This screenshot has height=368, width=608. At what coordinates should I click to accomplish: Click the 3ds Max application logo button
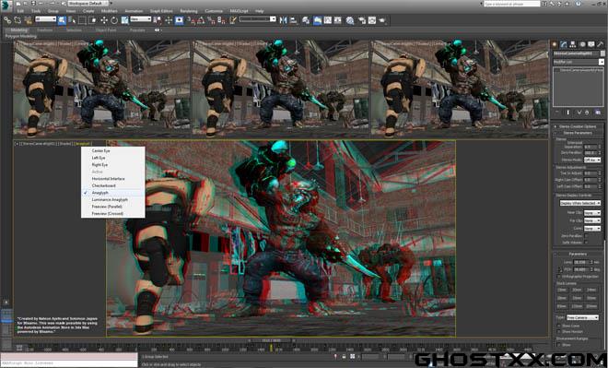6,6
